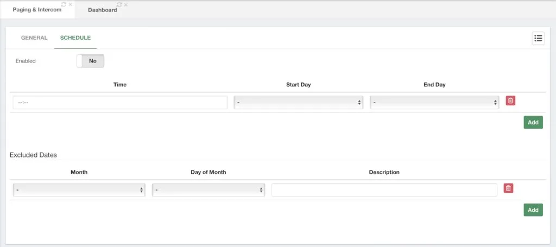
Task: Click the refresh icon on Dashboard tab
Action: point(119,4)
